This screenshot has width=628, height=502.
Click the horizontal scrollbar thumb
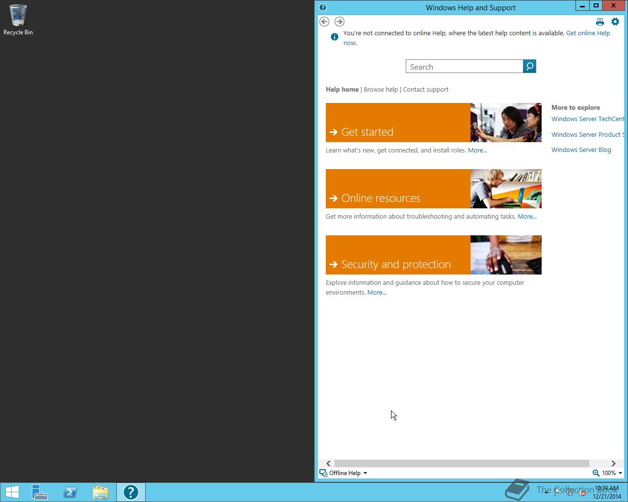462,464
